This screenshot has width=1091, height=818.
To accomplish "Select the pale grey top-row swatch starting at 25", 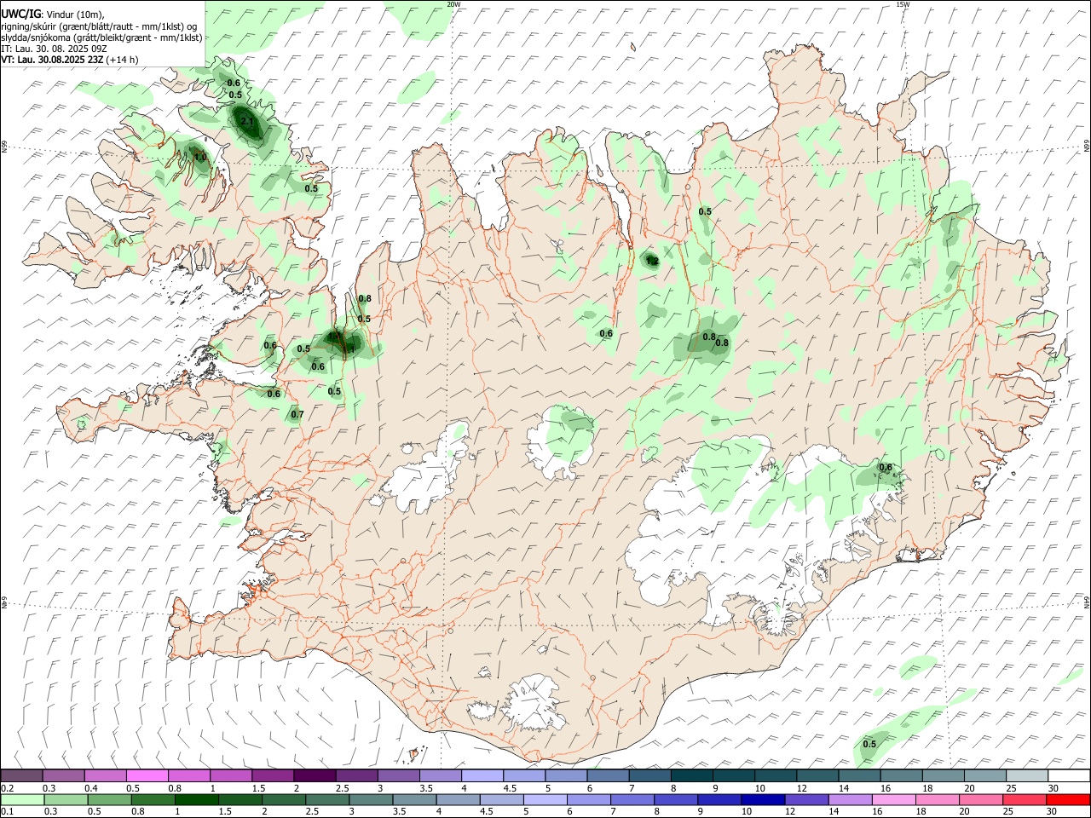I will pos(1026,775).
